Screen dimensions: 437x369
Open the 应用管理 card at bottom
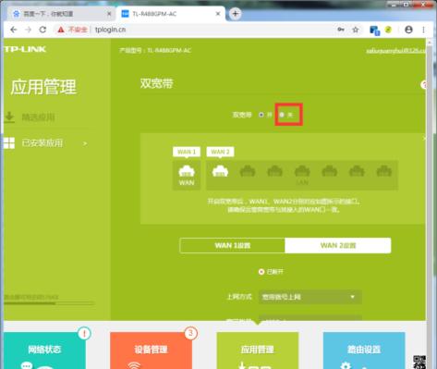[x=258, y=351]
